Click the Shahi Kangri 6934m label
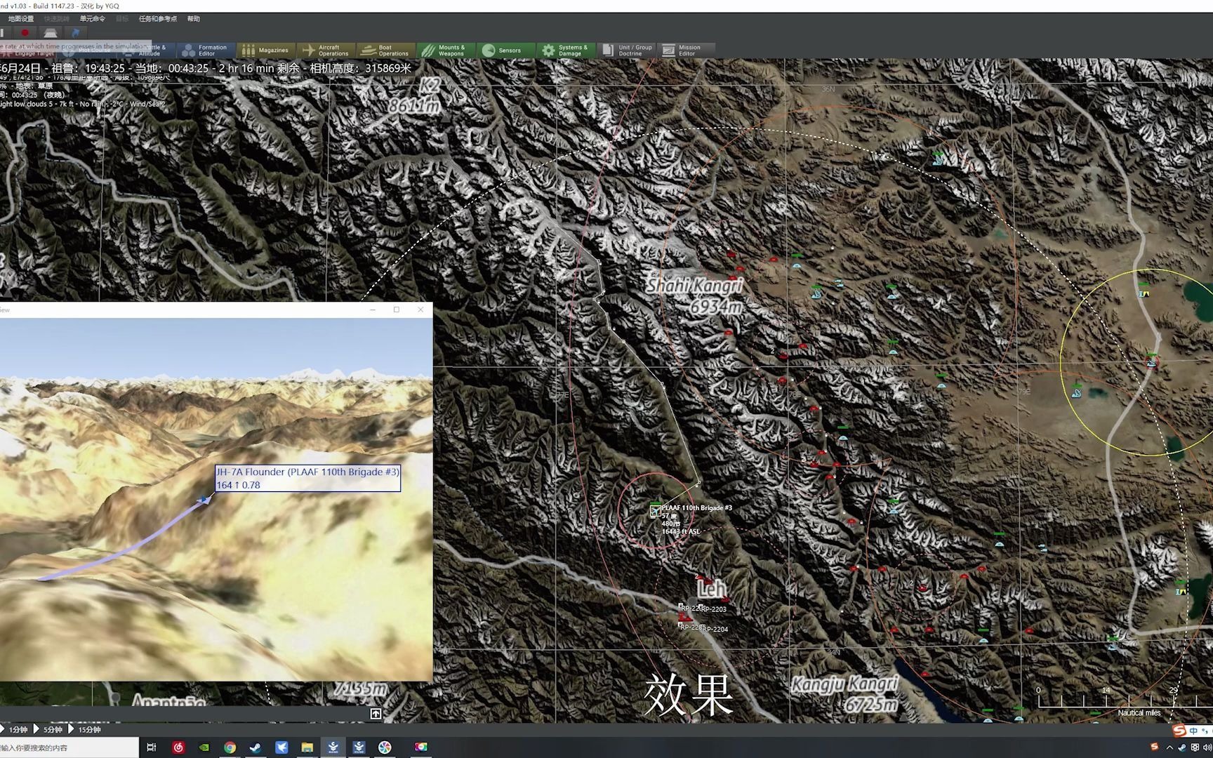 (694, 296)
